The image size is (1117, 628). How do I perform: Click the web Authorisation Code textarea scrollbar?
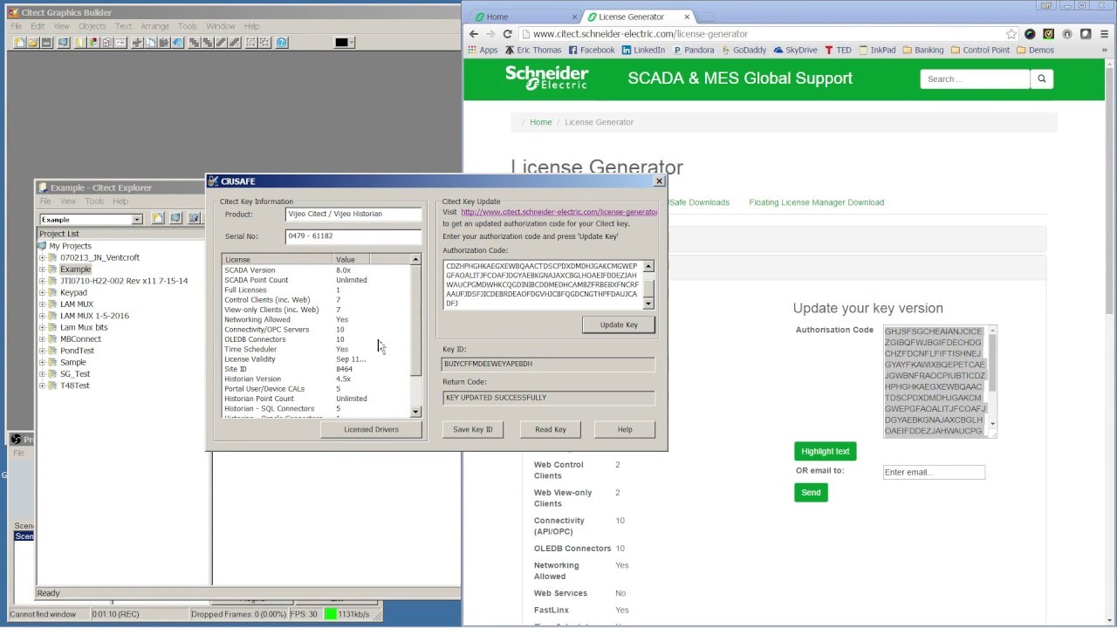(x=991, y=381)
